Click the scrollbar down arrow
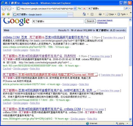 pyautogui.click(x=130, y=119)
